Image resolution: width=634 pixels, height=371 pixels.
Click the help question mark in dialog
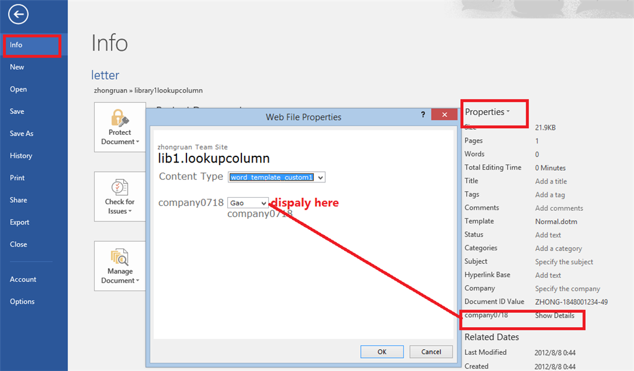[x=423, y=114]
